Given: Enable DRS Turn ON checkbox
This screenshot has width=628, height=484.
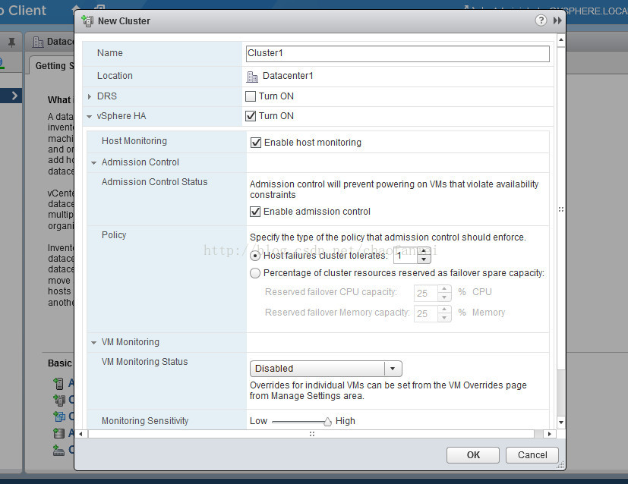Looking at the screenshot, I should (x=251, y=96).
